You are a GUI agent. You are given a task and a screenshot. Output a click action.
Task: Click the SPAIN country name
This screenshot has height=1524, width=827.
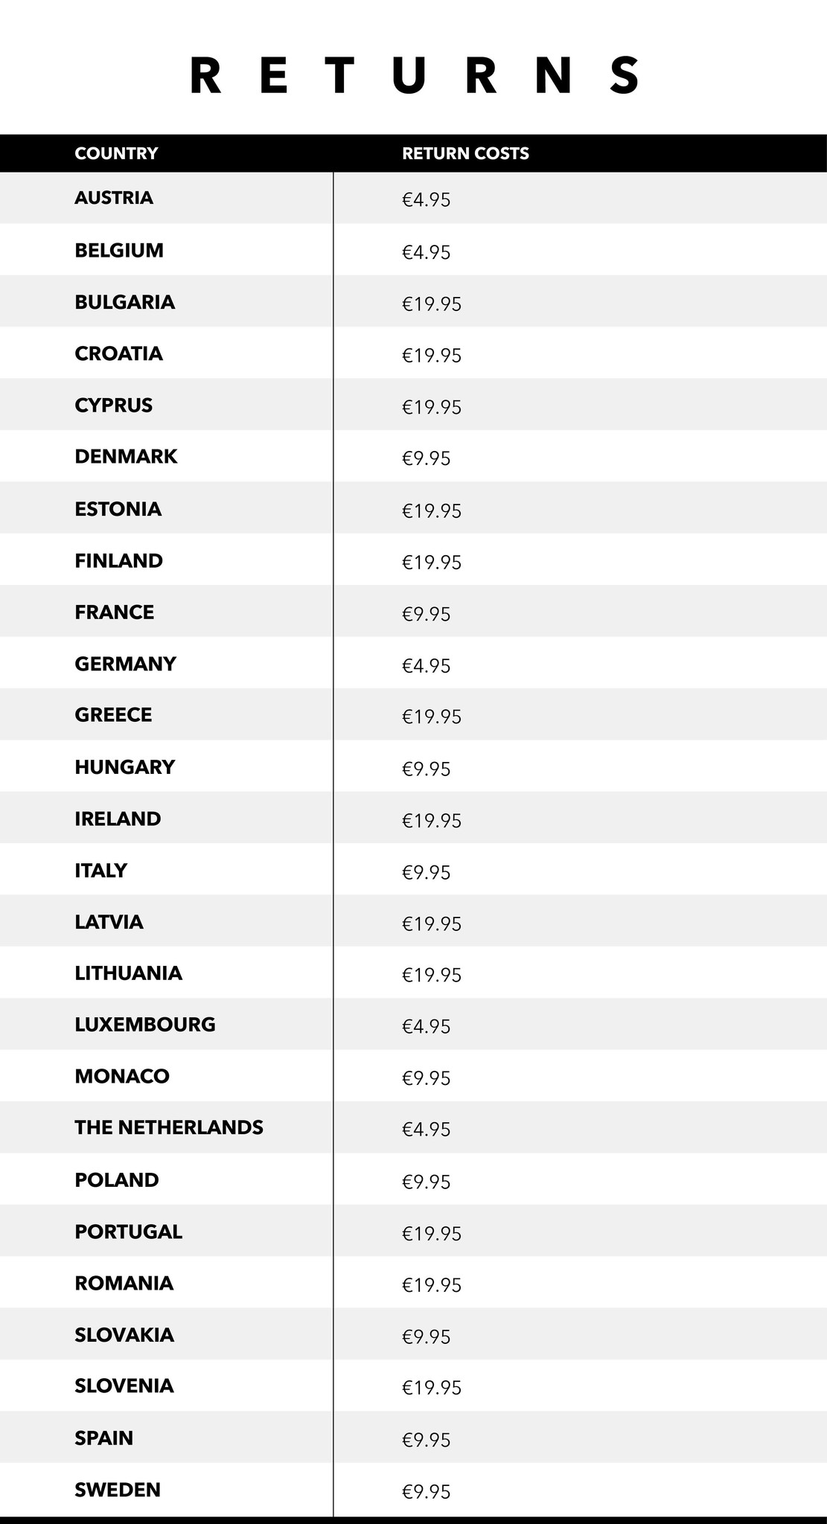click(103, 1438)
